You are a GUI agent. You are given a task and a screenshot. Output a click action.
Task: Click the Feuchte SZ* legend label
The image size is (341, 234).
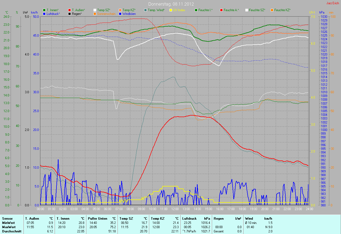tap(257, 10)
